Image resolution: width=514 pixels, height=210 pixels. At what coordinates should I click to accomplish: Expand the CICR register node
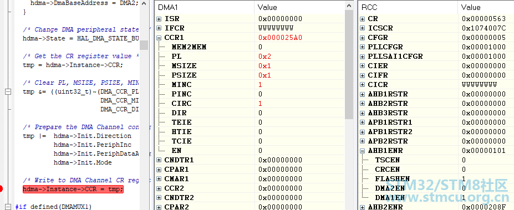362,85
